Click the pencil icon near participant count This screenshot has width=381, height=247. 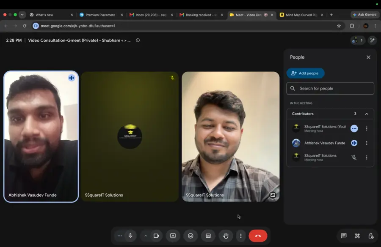372,40
